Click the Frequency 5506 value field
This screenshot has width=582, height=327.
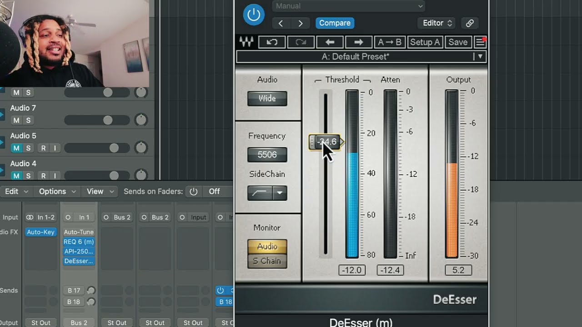tap(267, 155)
